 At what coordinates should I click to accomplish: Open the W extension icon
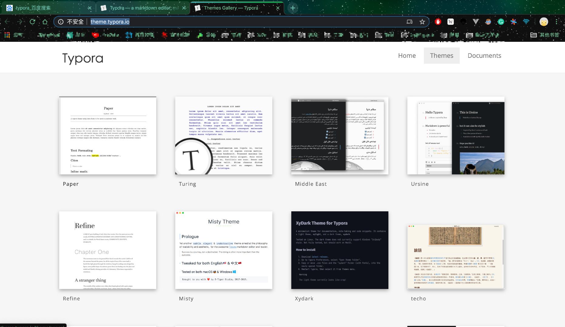[451, 22]
